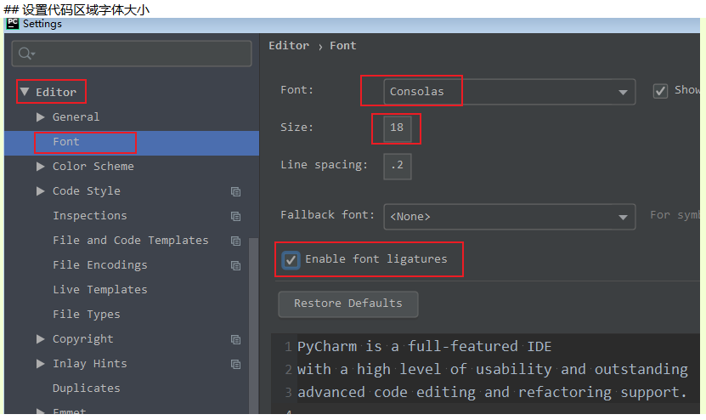706x420 pixels.
Task: Select Font in the settings tree
Action: coord(66,142)
